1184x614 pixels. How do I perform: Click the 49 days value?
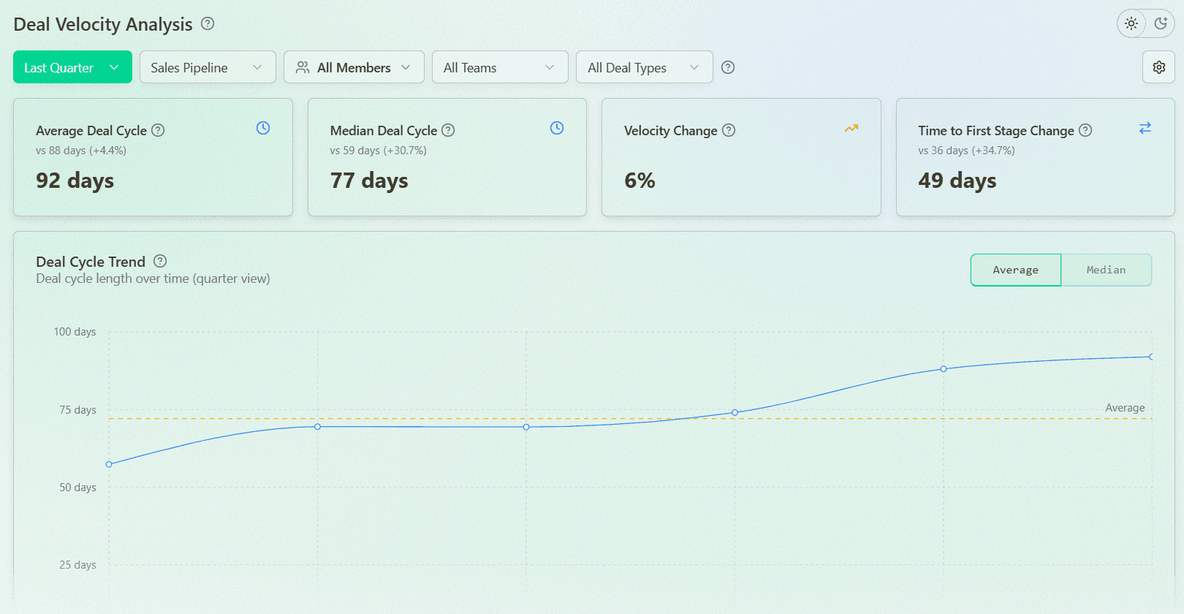coord(957,181)
